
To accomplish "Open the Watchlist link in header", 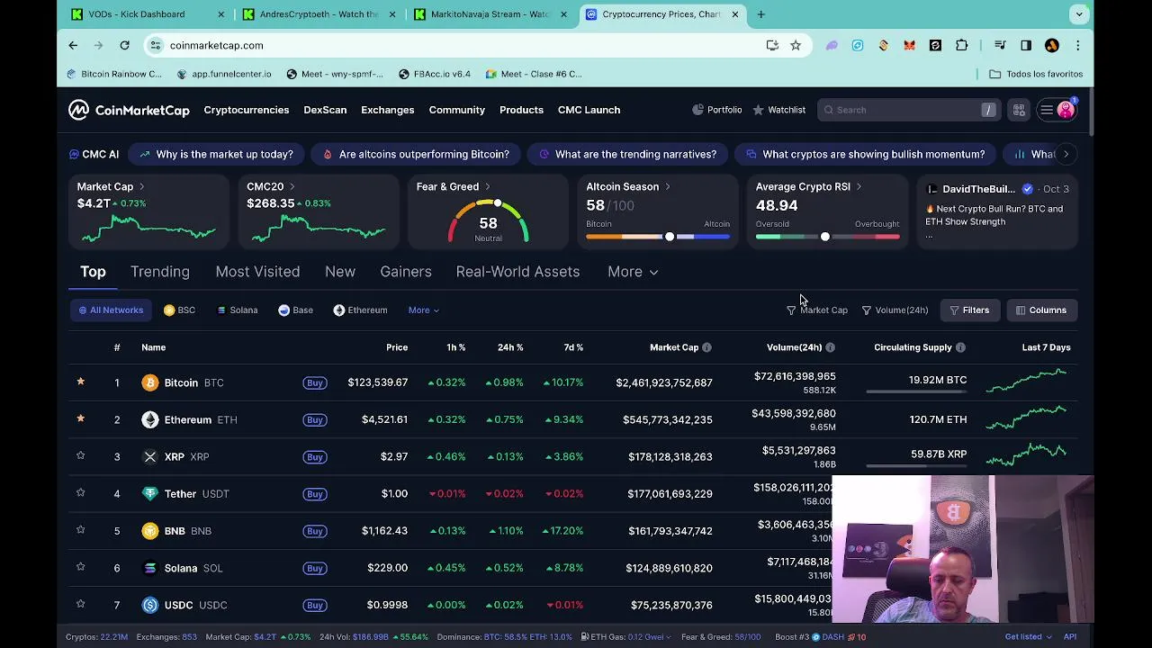I will (x=779, y=110).
